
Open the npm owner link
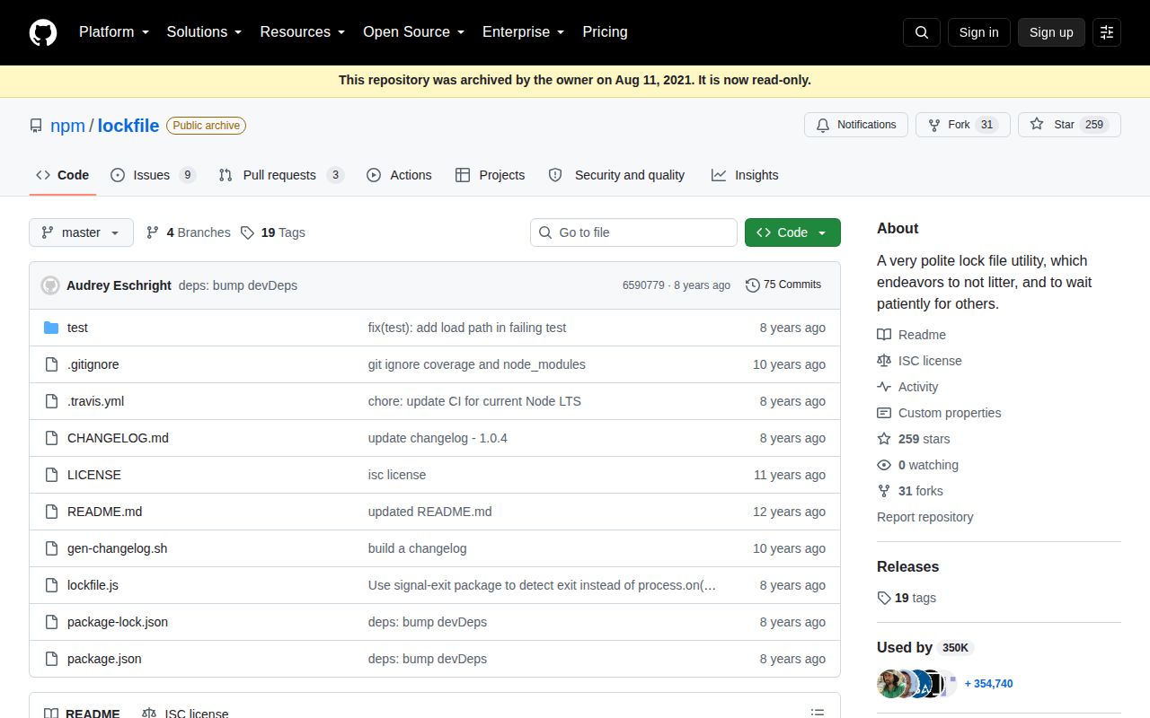click(x=67, y=126)
